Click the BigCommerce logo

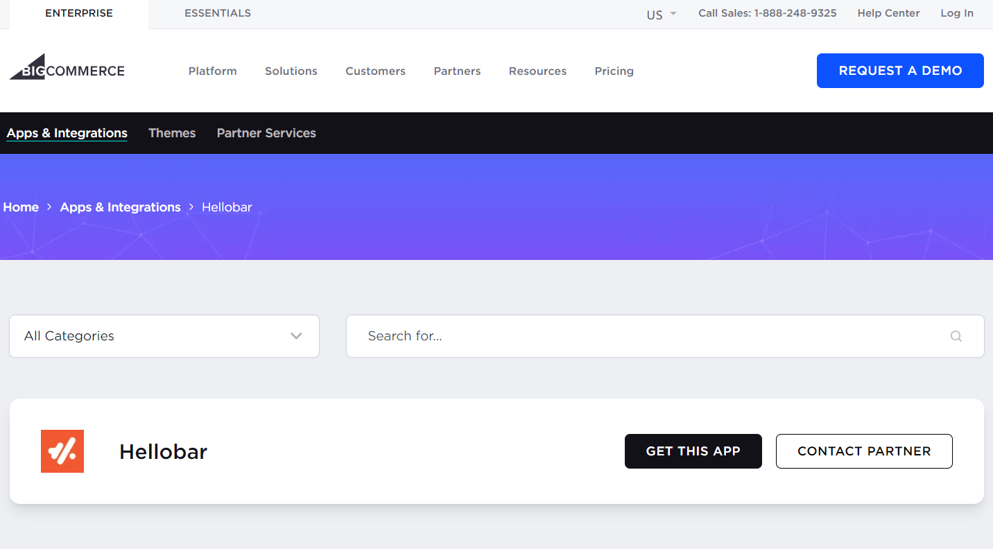pos(67,67)
